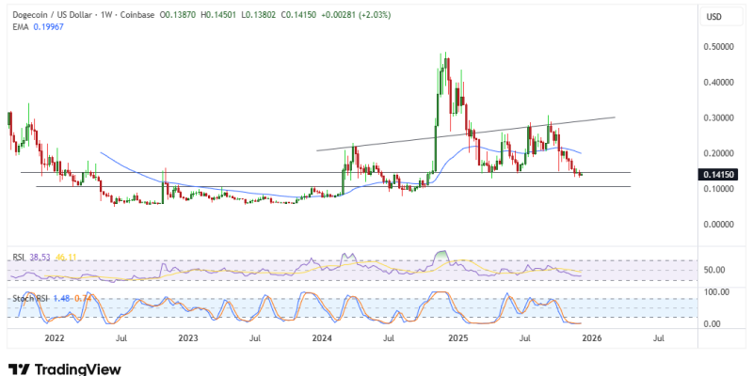
Task: Click the 2022 label on time axis
Action: click(x=53, y=337)
